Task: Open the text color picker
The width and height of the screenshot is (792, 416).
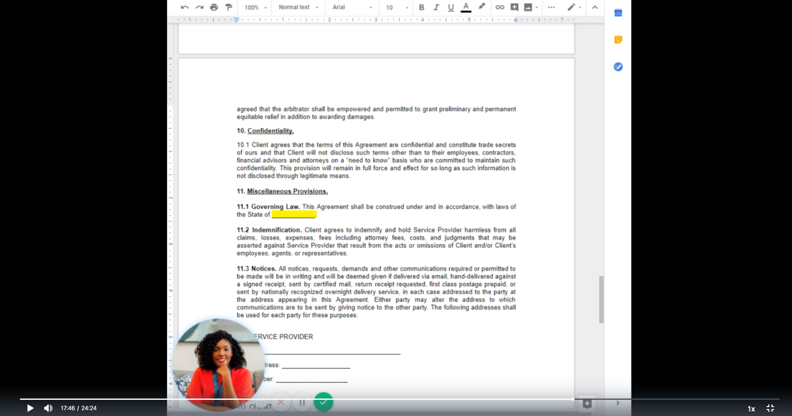Action: point(466,7)
